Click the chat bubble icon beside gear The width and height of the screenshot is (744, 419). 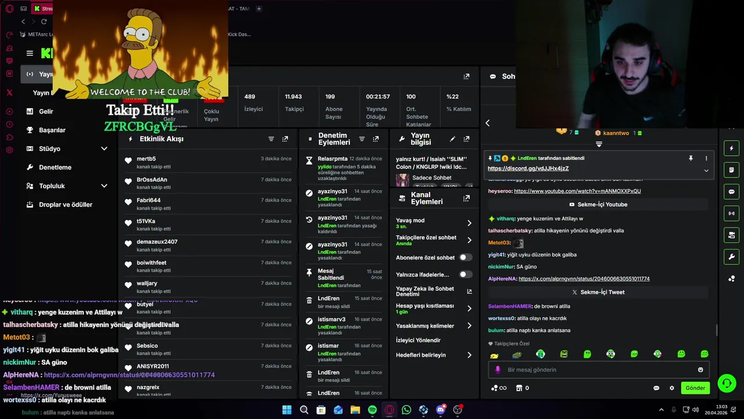656,388
